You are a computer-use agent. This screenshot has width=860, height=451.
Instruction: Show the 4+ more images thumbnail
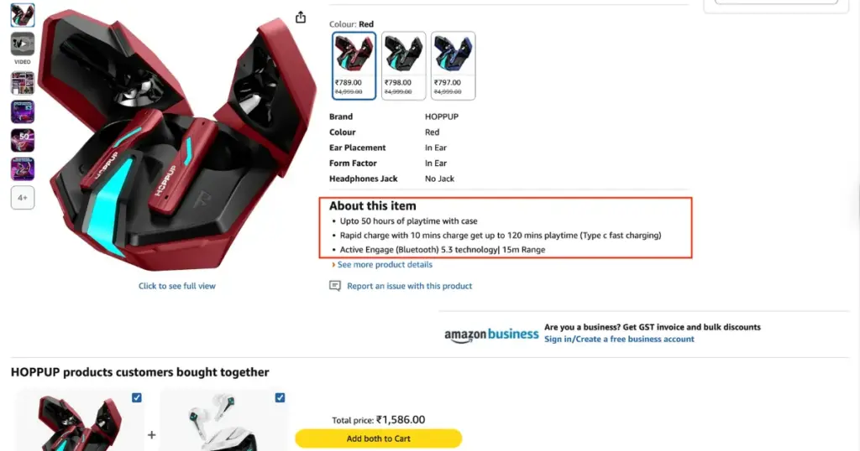click(23, 198)
